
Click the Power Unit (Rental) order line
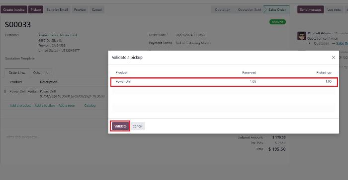[x=23, y=91]
